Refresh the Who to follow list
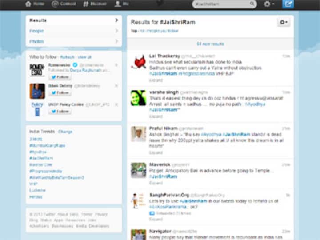The height and width of the screenshot is (240, 320). coord(67,57)
